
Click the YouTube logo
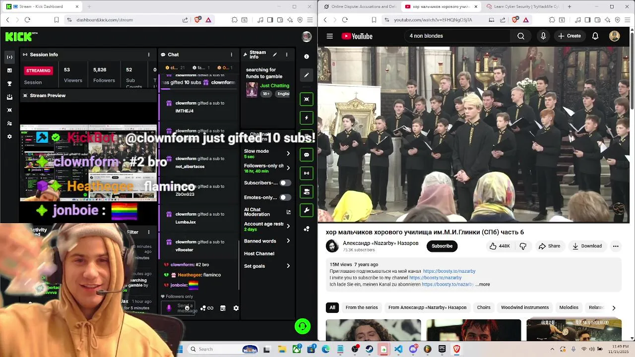[x=357, y=36]
